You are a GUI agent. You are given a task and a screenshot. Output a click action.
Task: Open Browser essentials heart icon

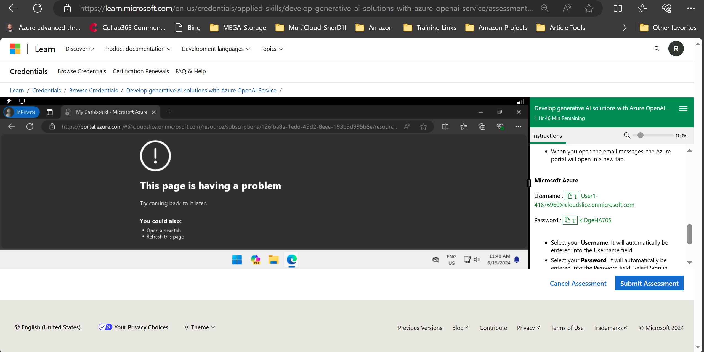click(666, 8)
